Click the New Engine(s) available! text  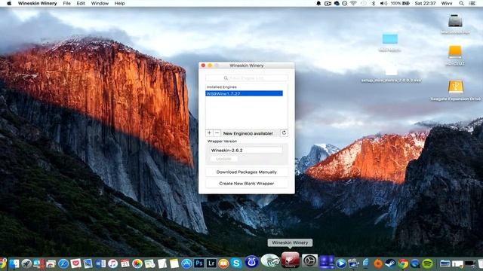click(248, 133)
